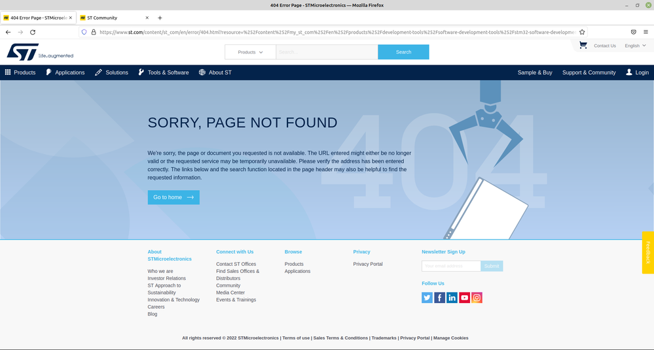
Task: Open the Investor Relations link
Action: point(167,278)
